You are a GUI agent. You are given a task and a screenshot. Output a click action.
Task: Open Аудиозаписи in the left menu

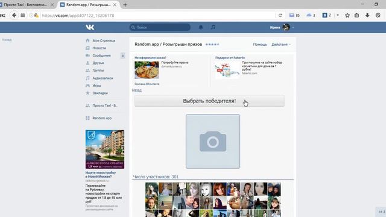pyautogui.click(x=103, y=78)
